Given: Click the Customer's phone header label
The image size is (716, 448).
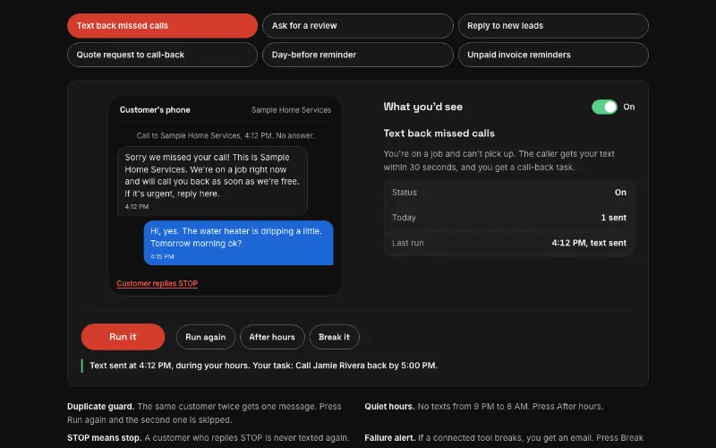Looking at the screenshot, I should tap(155, 109).
